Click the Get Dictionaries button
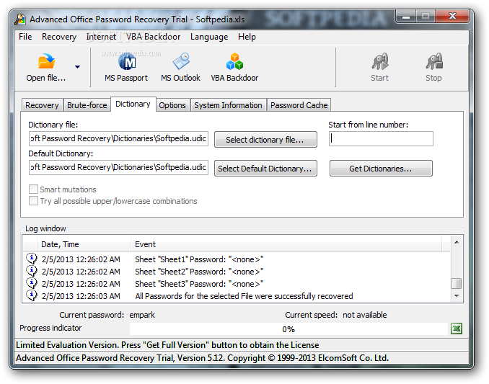 (381, 169)
